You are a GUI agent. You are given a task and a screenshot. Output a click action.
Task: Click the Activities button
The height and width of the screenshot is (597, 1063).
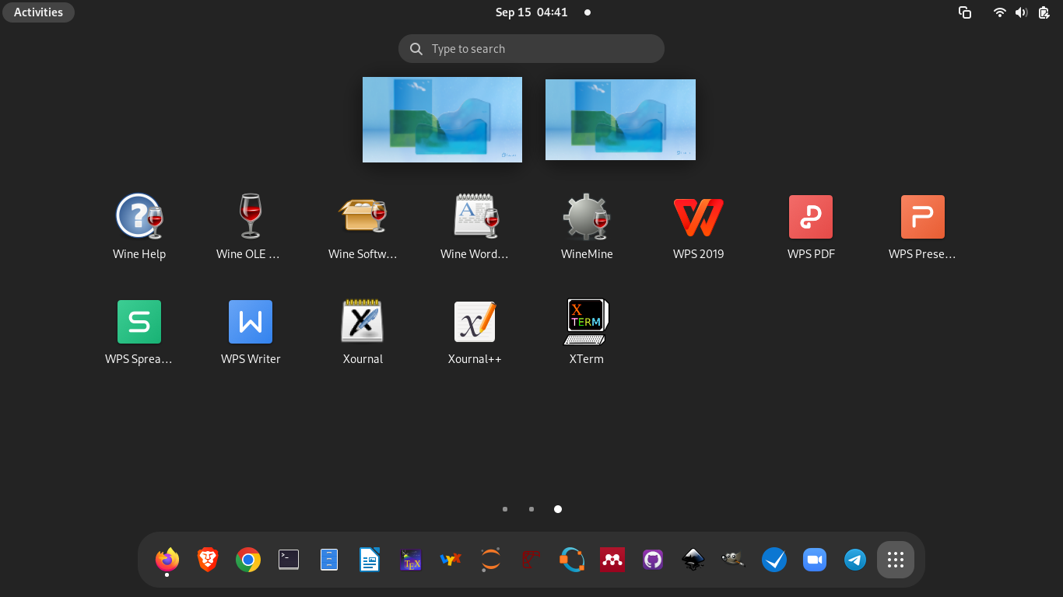pos(38,12)
